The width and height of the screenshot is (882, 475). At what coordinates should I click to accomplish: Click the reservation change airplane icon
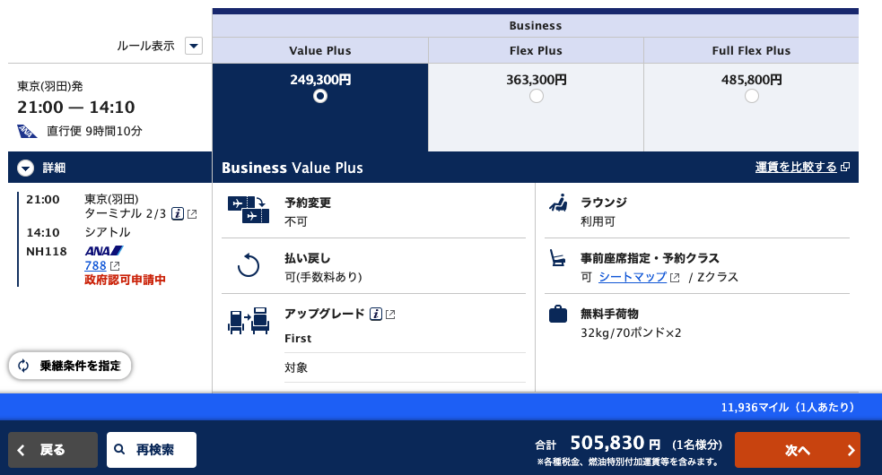(248, 209)
